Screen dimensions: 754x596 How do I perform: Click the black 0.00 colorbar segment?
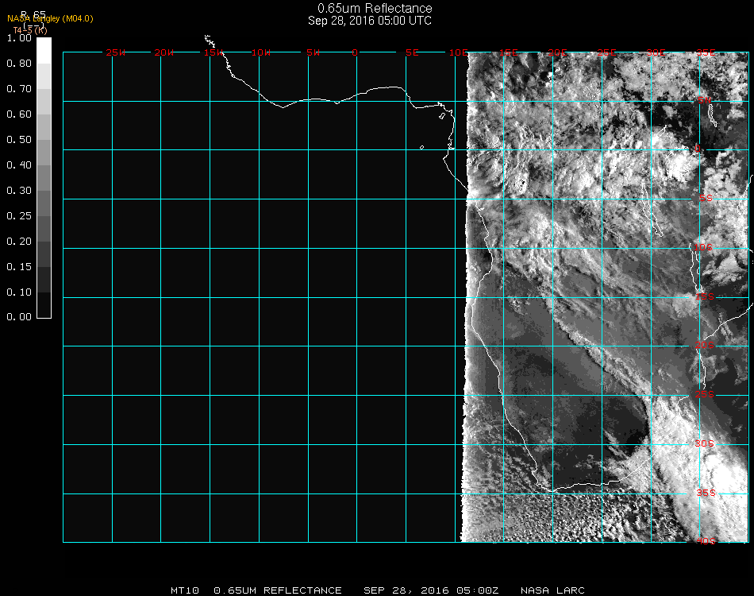[x=44, y=305]
